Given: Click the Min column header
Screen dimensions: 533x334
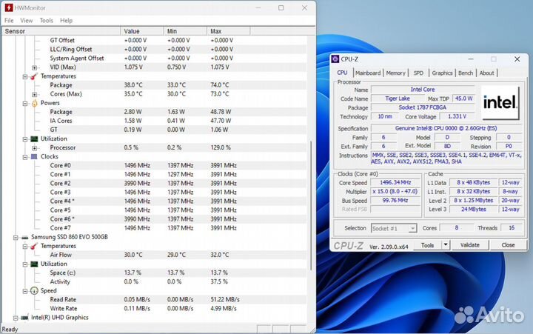Looking at the screenshot, I should pyautogui.click(x=185, y=31).
